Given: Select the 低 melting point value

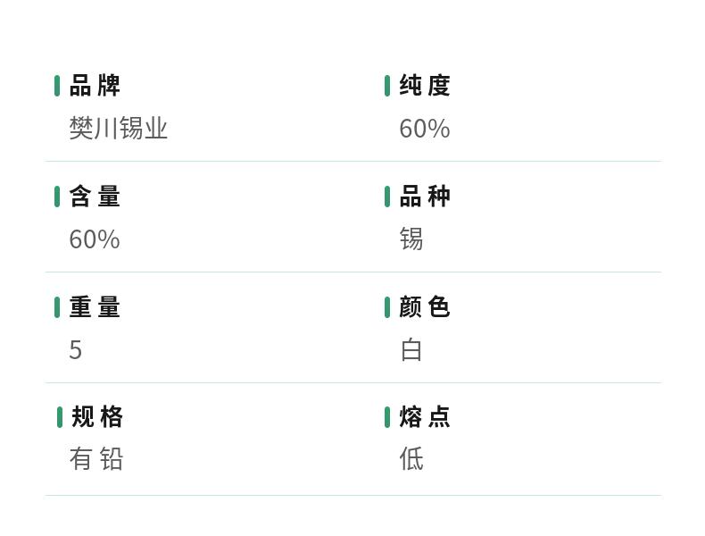Looking at the screenshot, I should pos(411,459).
